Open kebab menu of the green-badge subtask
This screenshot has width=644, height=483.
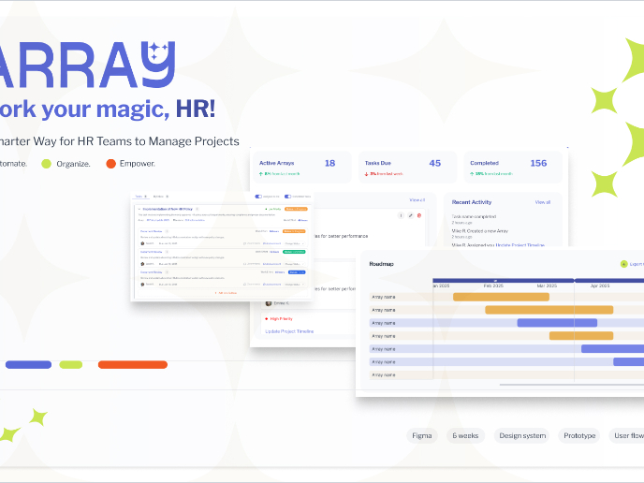[168, 252]
